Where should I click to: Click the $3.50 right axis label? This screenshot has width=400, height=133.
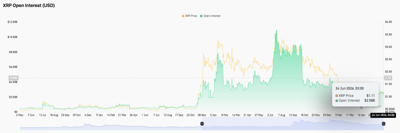coord(388,34)
